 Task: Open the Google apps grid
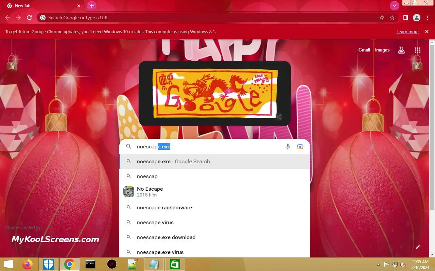[x=418, y=50]
